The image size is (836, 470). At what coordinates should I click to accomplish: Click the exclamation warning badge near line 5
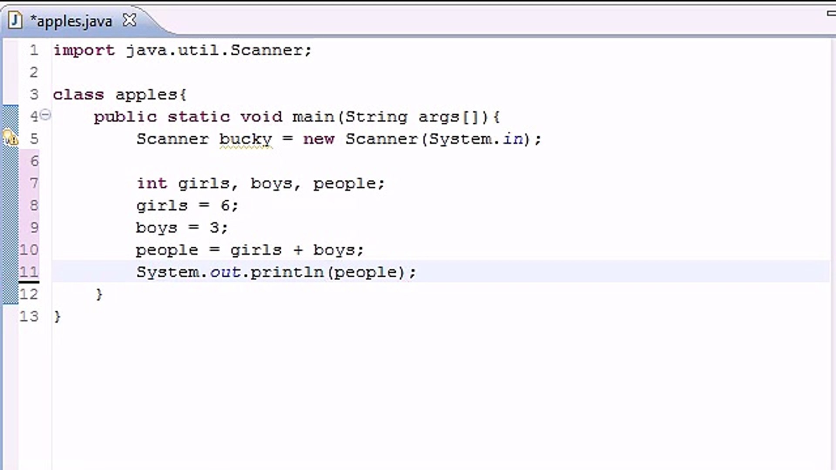14,141
